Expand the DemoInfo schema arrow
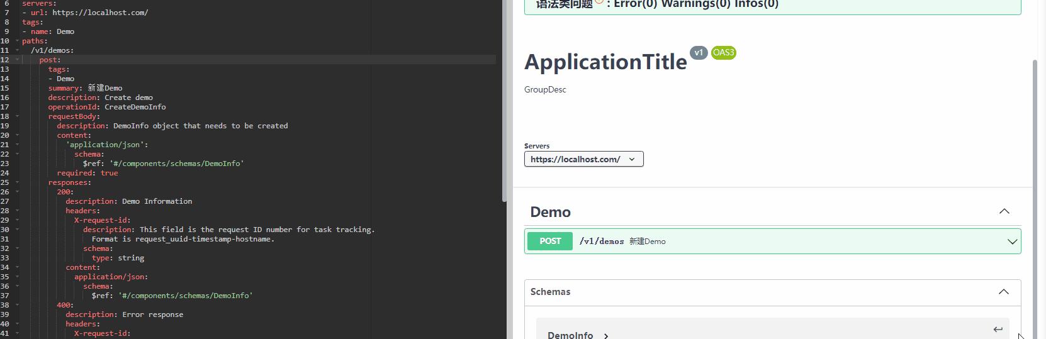This screenshot has width=1046, height=339. tap(606, 336)
